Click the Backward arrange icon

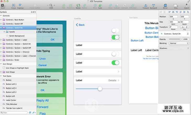(153, 5)
